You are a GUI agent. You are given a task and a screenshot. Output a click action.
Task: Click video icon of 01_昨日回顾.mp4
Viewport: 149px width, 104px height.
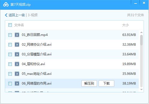click(17, 35)
